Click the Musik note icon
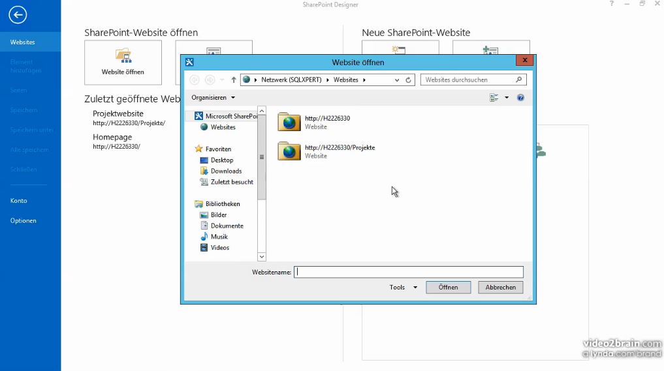The width and height of the screenshot is (664, 371). (204, 237)
